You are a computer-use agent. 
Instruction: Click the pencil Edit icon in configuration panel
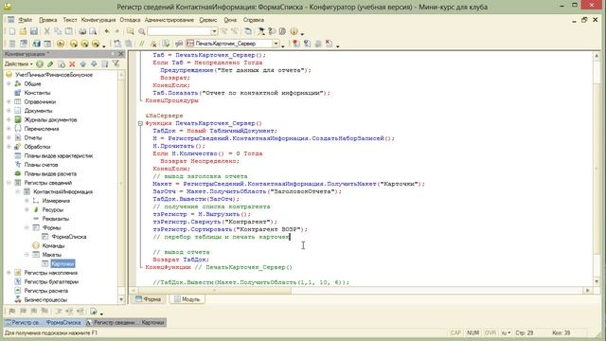[50, 63]
